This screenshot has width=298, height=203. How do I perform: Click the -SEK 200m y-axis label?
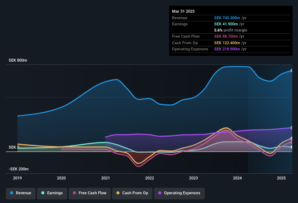(x=19, y=169)
